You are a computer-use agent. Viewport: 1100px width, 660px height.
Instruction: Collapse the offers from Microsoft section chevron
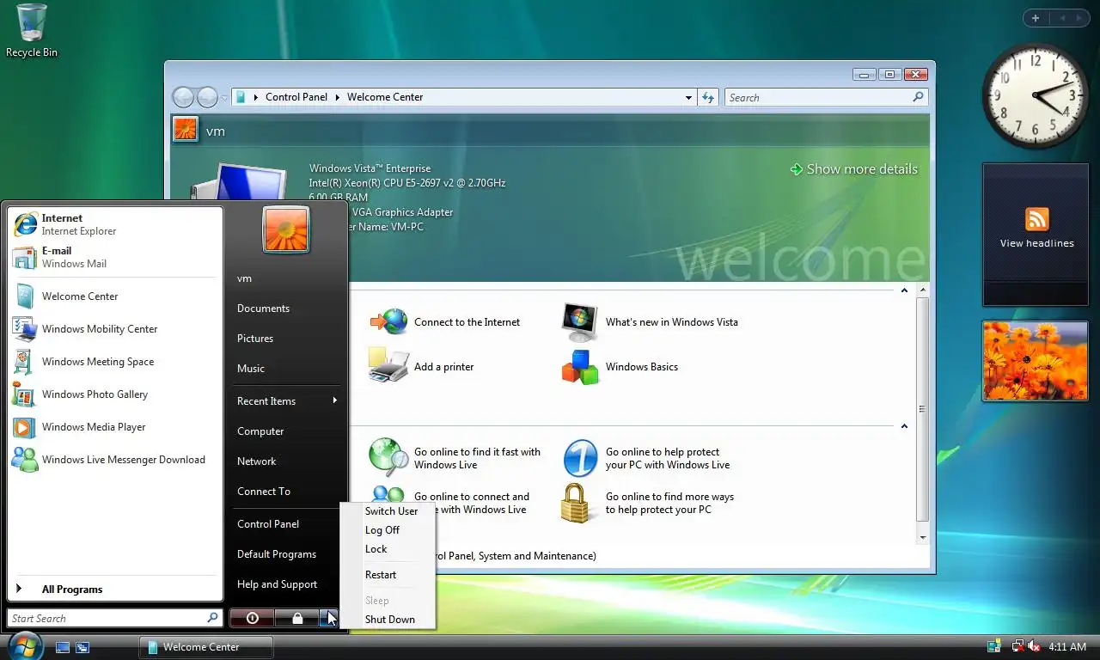[904, 426]
